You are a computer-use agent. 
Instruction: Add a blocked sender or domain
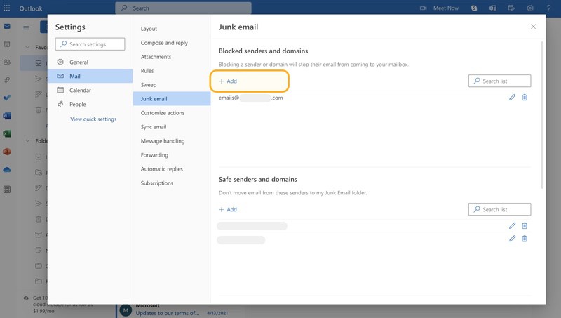pos(228,81)
